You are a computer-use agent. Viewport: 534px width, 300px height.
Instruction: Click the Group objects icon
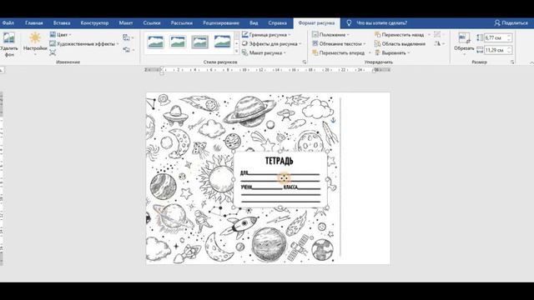click(437, 34)
